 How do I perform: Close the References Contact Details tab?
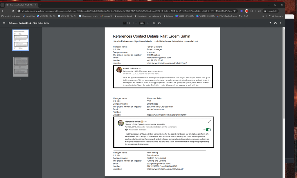click(36, 5)
